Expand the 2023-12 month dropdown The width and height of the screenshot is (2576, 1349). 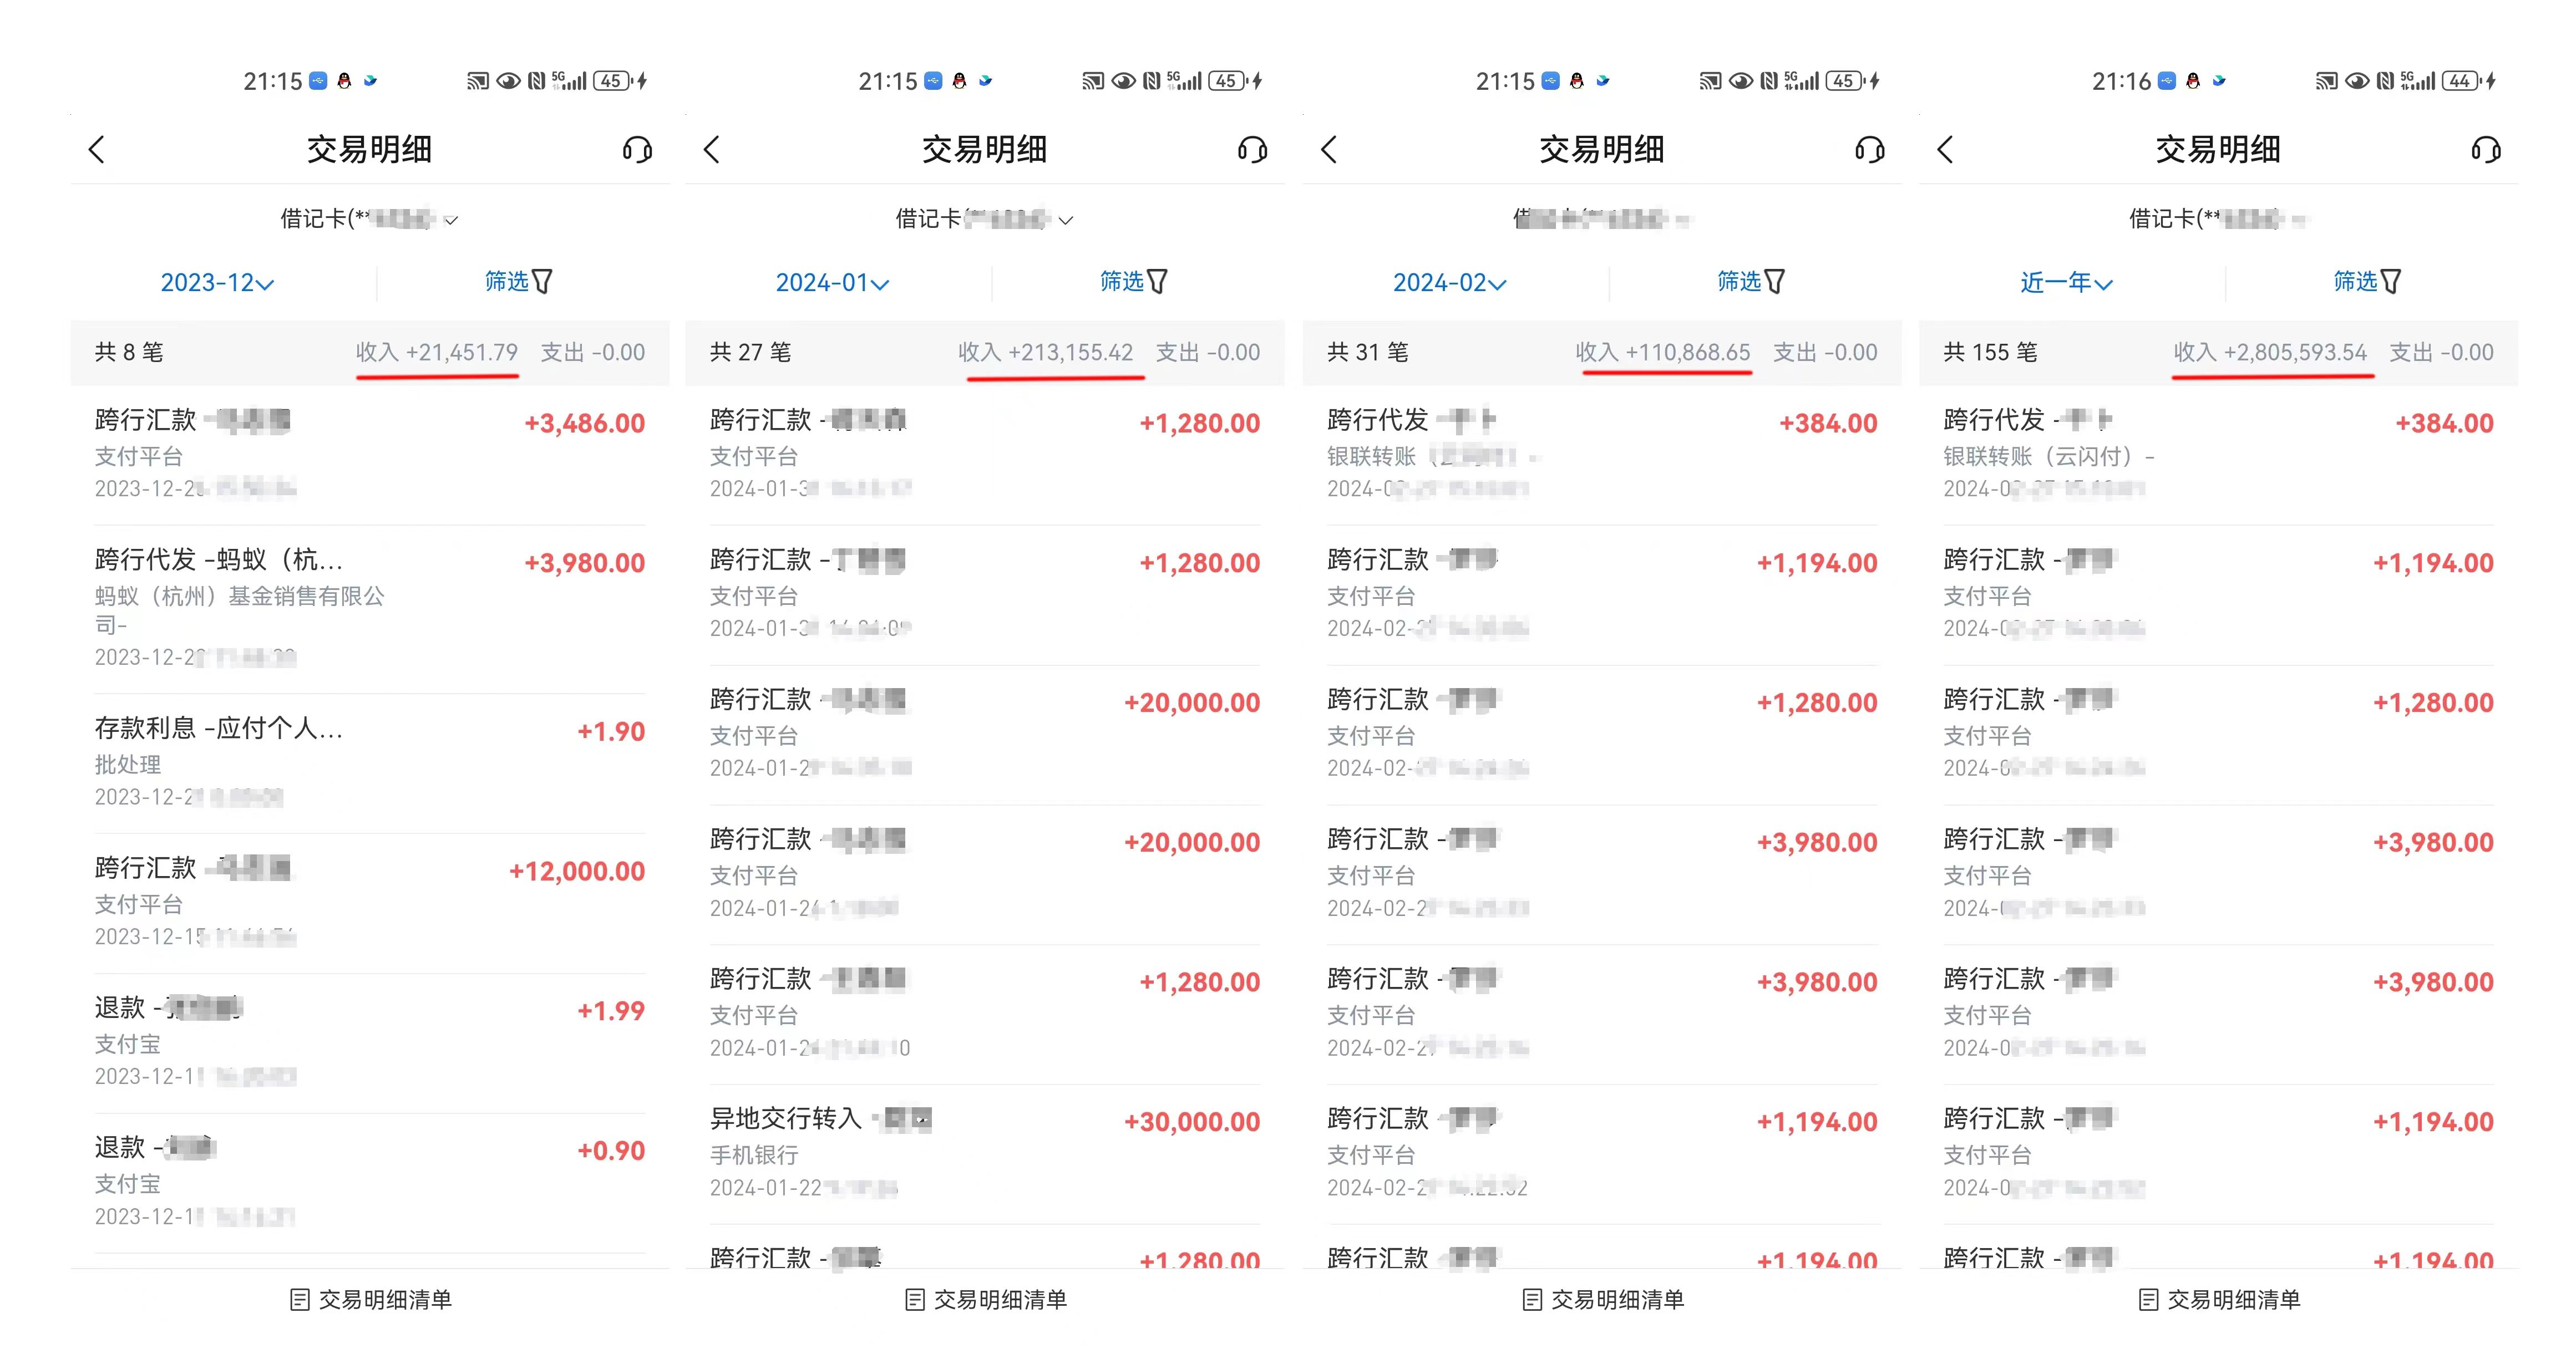coord(217,283)
